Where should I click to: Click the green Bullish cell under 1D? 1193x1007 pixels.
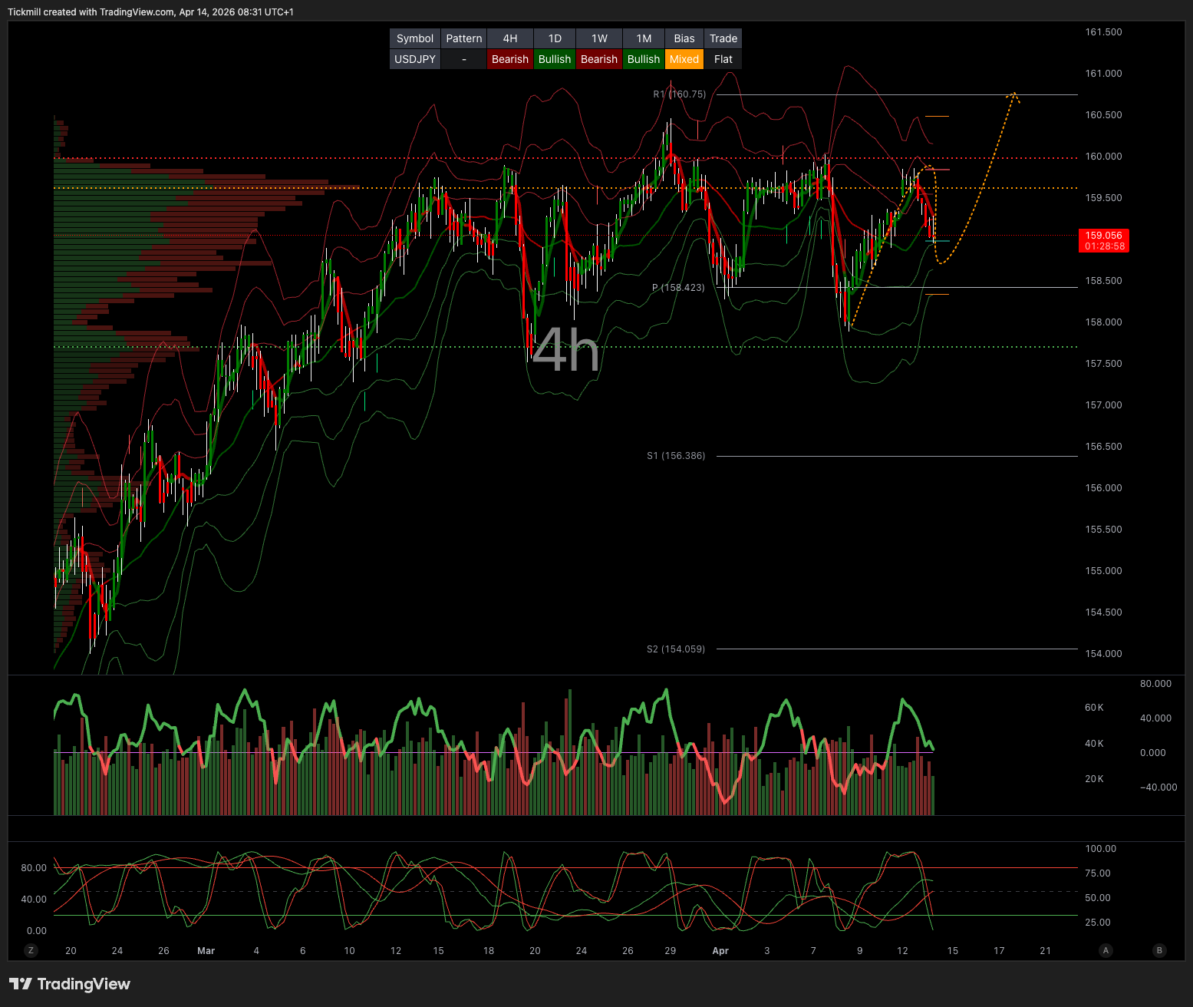coord(554,59)
